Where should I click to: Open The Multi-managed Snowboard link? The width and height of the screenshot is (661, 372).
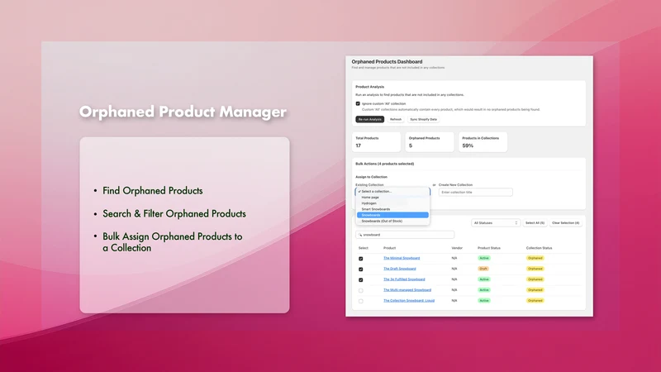click(x=407, y=290)
